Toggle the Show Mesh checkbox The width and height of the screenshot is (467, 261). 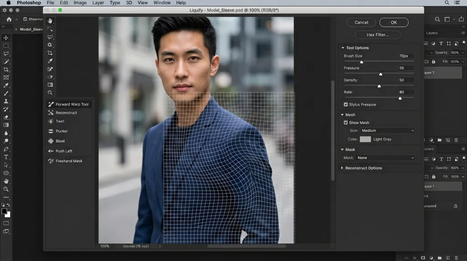point(346,123)
